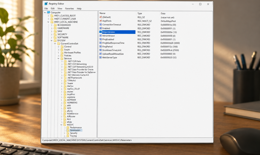Open the Help menu
Image resolution: width=260 pixels, height=155 pixels.
[x=79, y=8]
